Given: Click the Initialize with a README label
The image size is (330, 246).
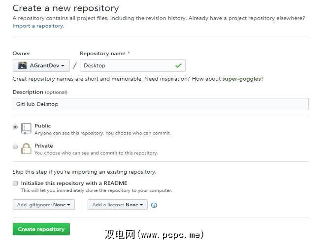Looking at the screenshot, I should [74, 183].
